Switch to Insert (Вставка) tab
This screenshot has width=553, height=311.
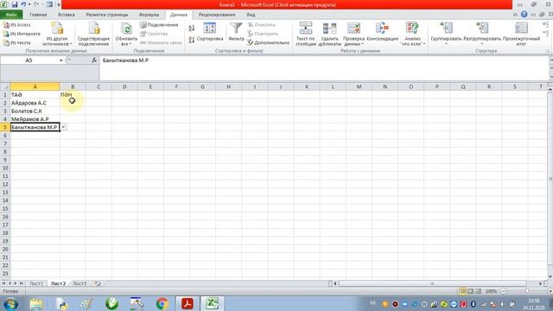coord(67,15)
